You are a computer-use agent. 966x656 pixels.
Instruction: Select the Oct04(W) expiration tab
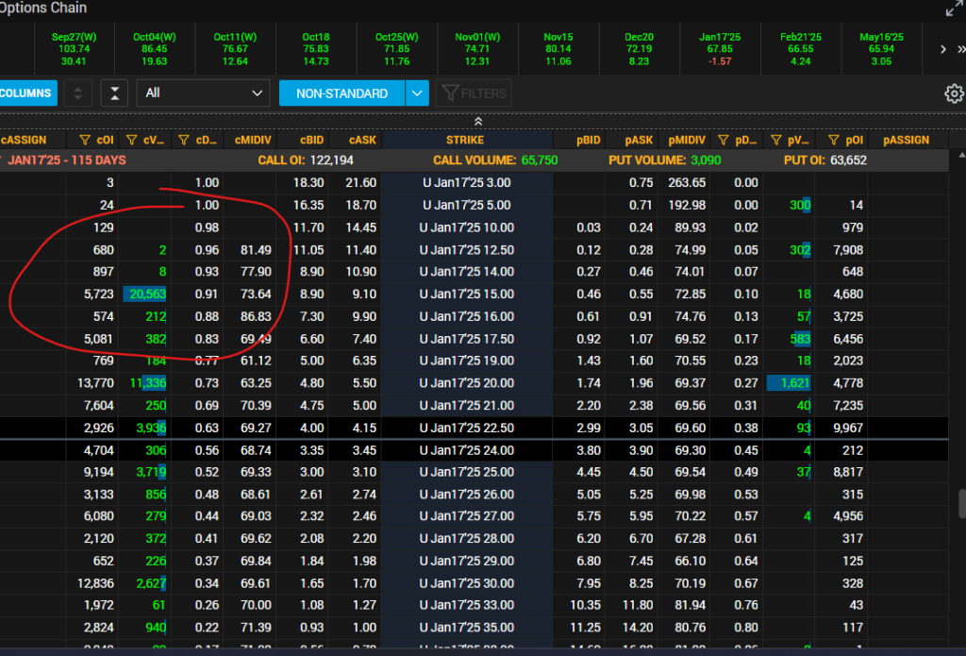tap(155, 49)
